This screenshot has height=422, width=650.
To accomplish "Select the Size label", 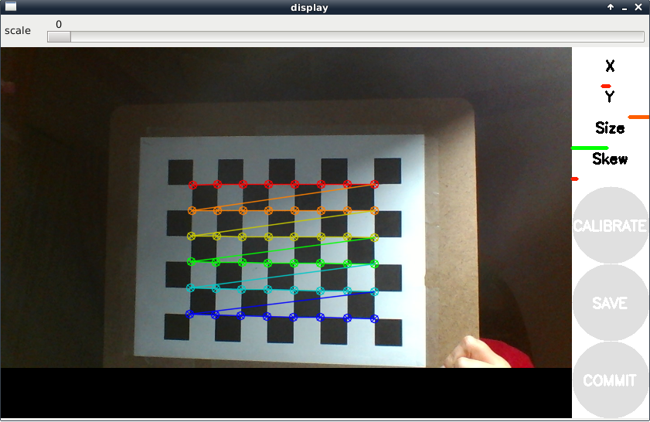I will coord(610,128).
